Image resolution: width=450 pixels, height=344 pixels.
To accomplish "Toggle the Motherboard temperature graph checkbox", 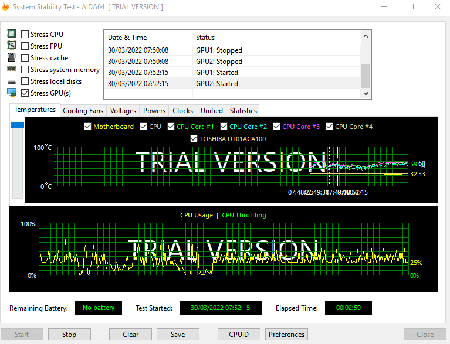I will coord(88,127).
